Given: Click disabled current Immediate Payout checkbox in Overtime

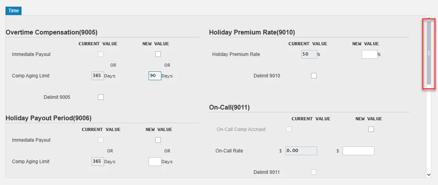Looking at the screenshot, I should tap(101, 54).
